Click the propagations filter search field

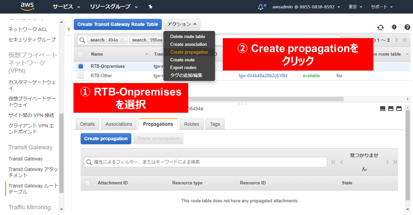(x=205, y=162)
